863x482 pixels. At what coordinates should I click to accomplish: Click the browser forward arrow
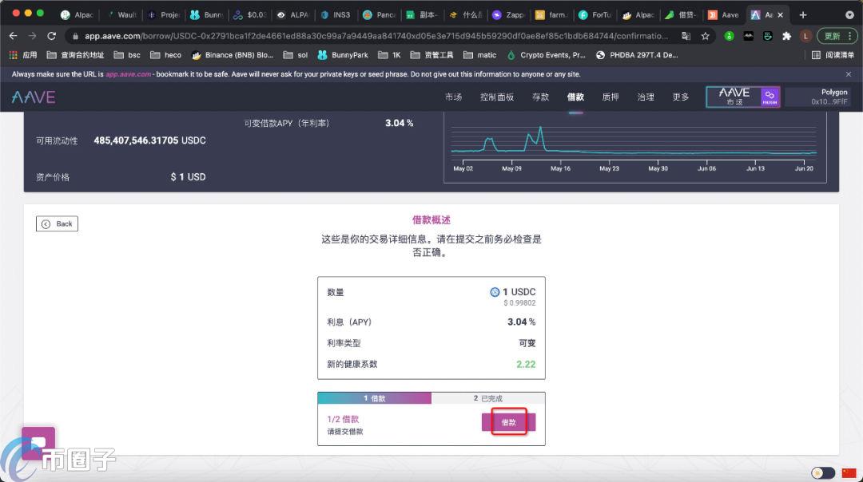33,36
